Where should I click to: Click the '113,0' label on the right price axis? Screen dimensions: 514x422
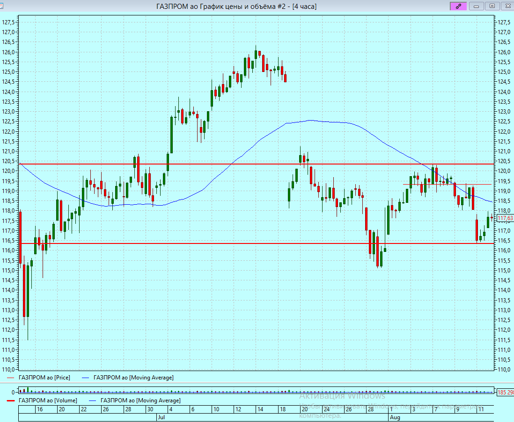click(x=504, y=310)
